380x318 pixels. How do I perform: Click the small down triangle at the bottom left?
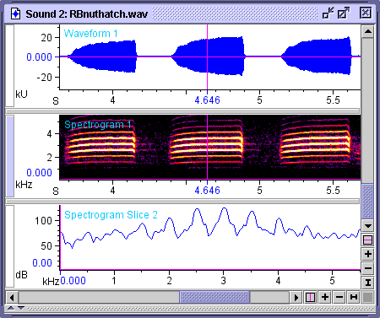(21, 308)
